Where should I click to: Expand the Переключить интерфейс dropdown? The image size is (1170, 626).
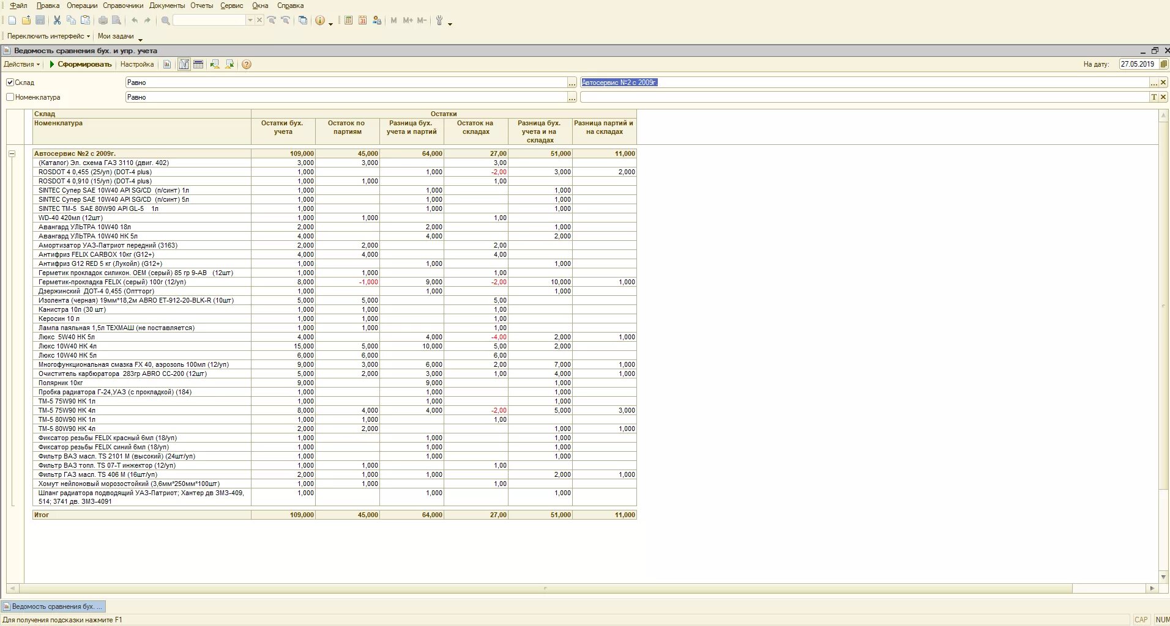coord(48,36)
